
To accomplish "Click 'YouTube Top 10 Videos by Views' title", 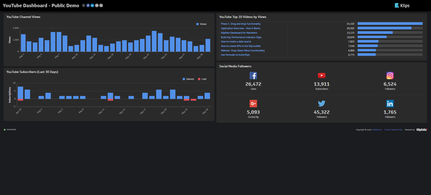I will pyautogui.click(x=243, y=17).
